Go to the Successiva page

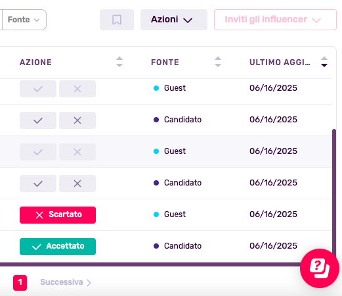[x=66, y=282]
